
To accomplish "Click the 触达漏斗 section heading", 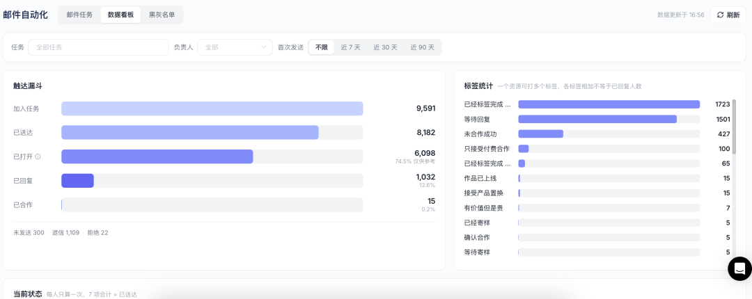I will click(28, 86).
